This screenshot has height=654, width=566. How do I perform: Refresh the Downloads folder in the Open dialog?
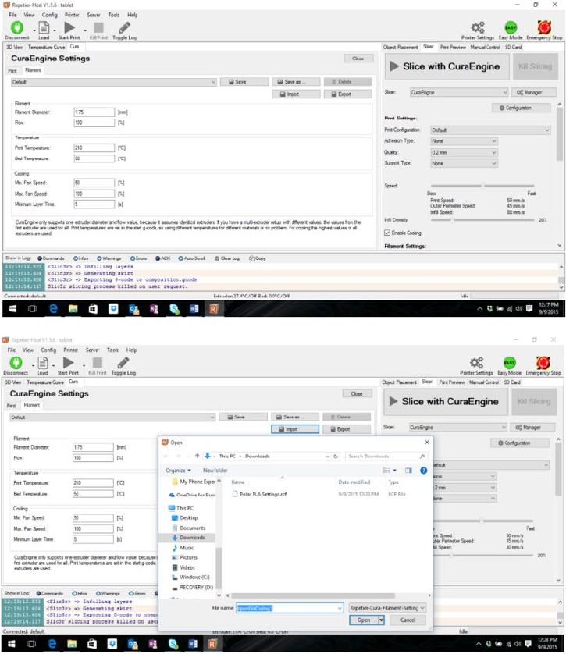click(336, 457)
